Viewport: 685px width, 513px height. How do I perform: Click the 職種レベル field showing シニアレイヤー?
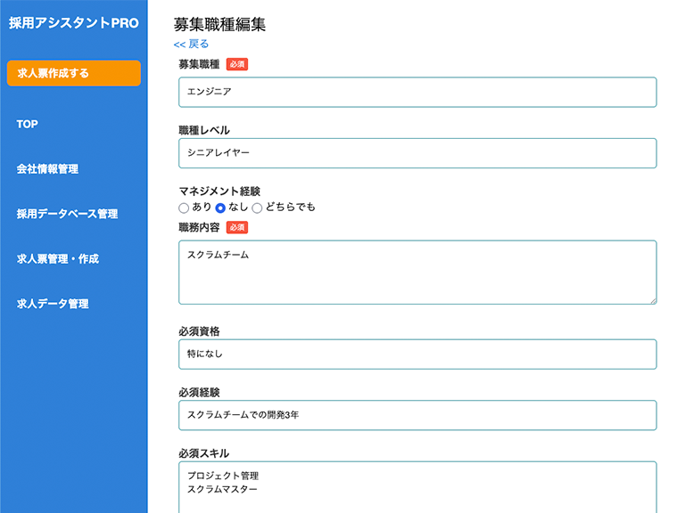(x=417, y=153)
